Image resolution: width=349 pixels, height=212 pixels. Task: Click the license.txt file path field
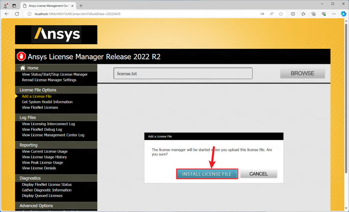pyautogui.click(x=183, y=74)
